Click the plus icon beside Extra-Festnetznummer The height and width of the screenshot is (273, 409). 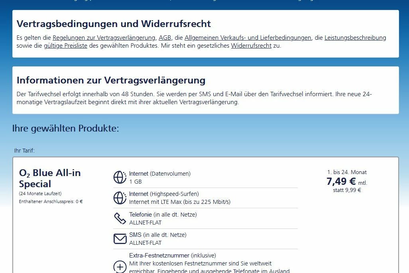(120, 267)
